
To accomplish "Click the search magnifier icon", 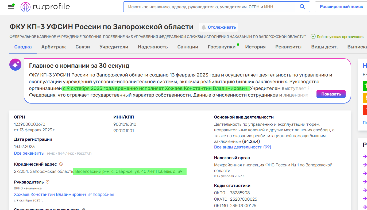I will [302, 7].
